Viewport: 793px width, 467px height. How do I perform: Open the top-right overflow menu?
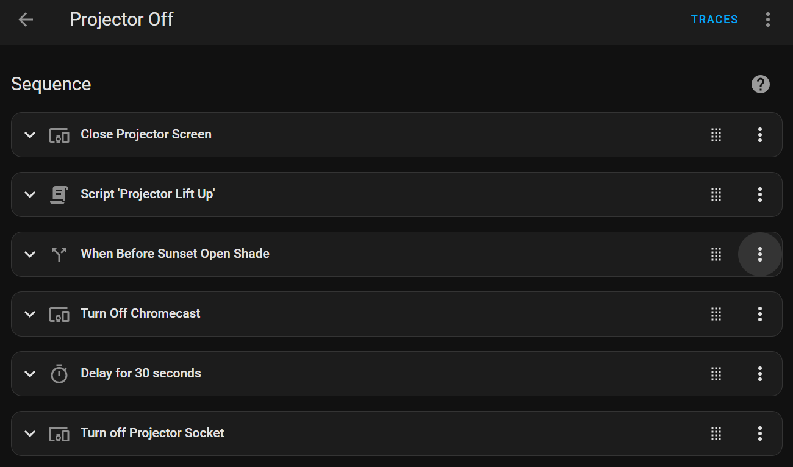point(767,20)
